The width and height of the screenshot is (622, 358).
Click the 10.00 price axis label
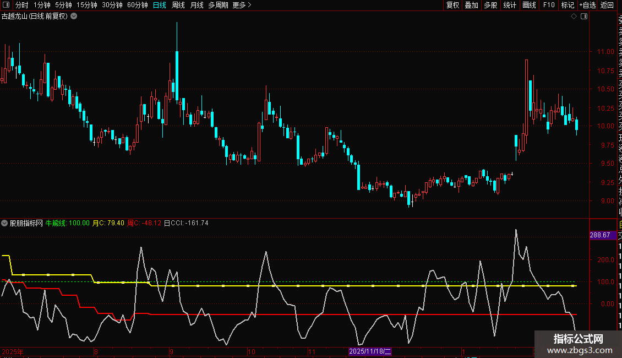tap(605, 126)
